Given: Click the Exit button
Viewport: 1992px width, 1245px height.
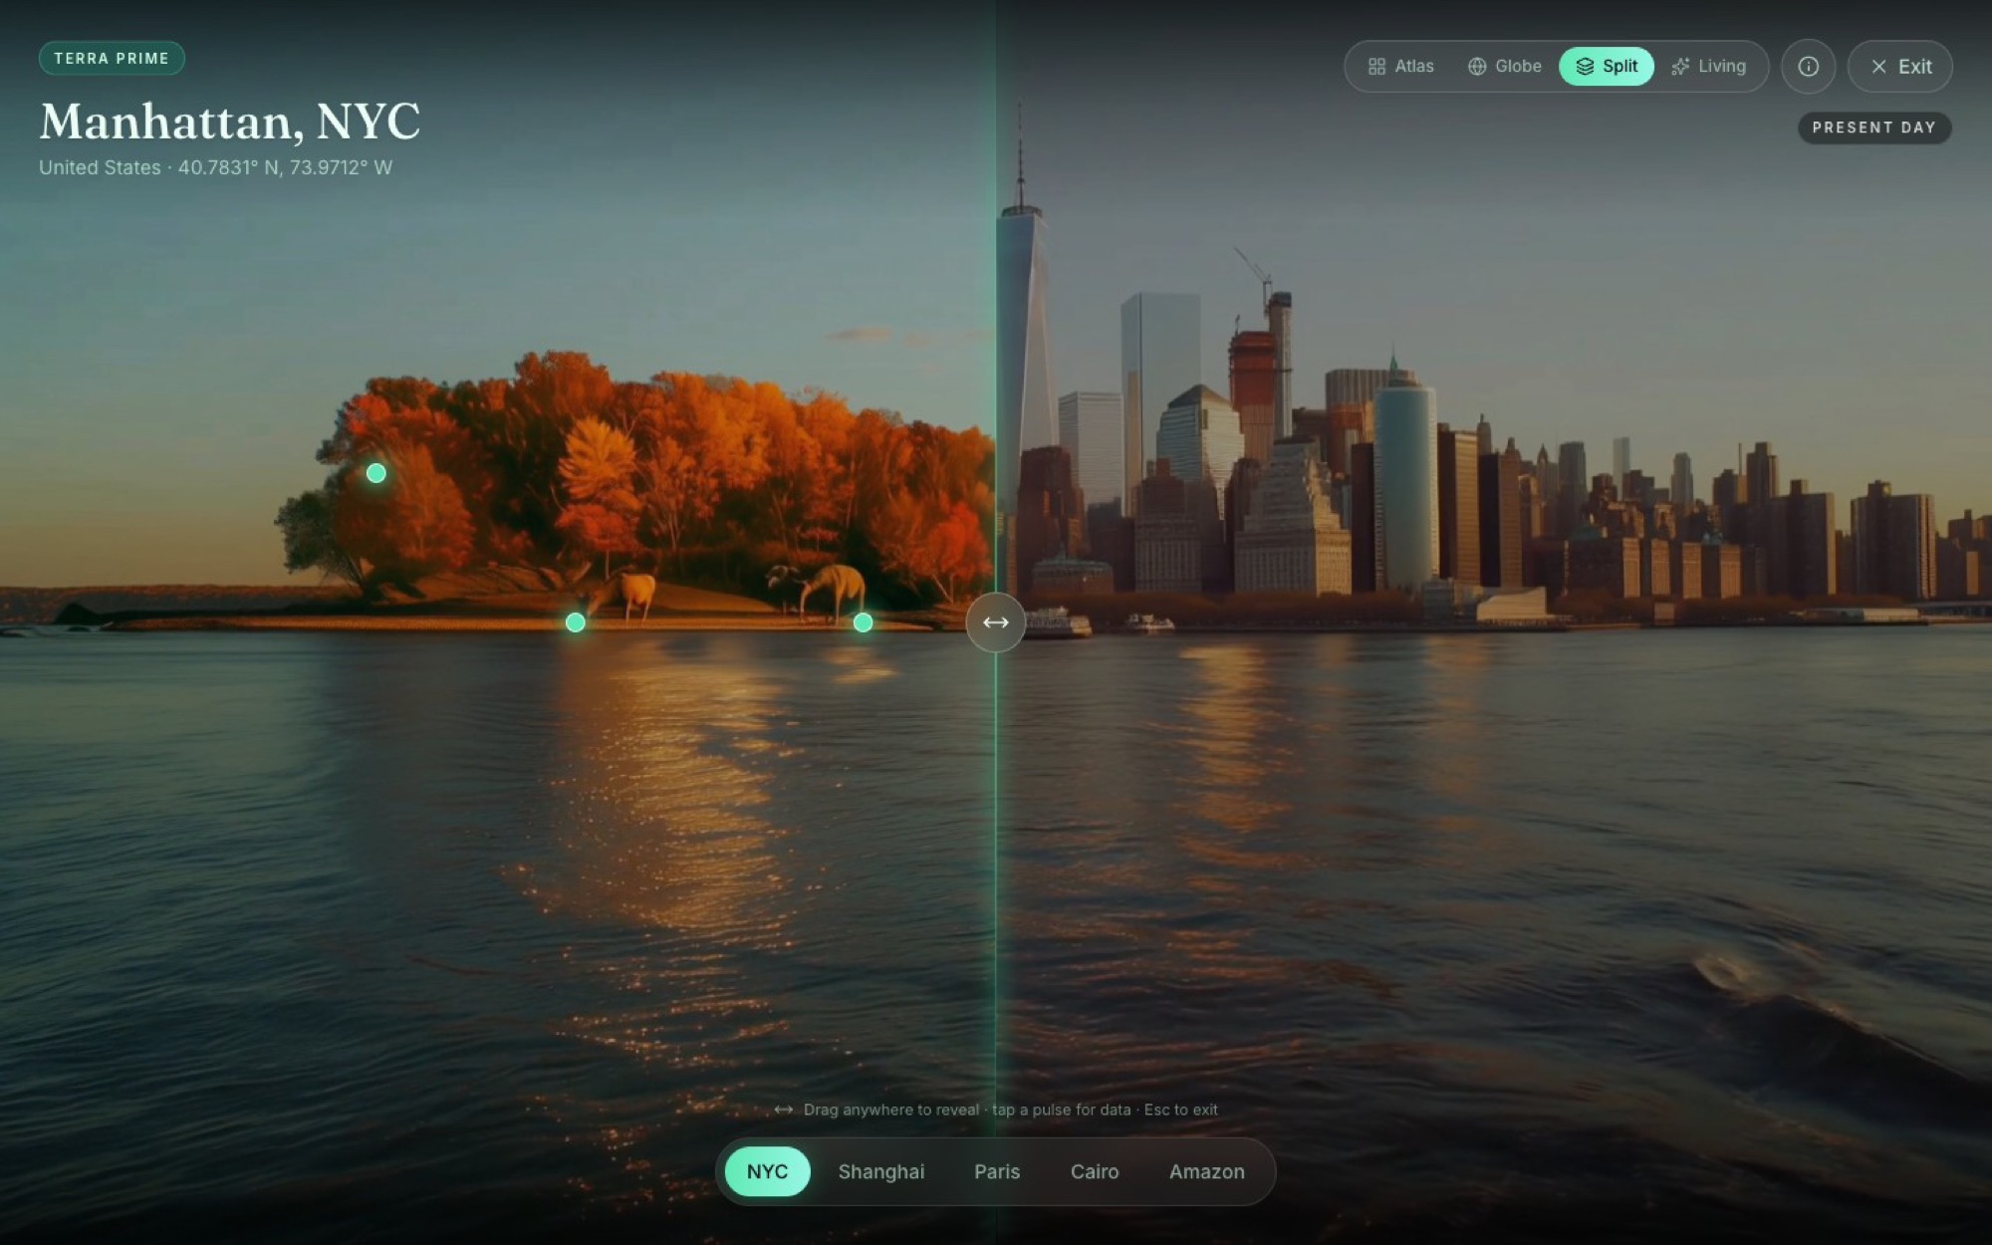Looking at the screenshot, I should coord(1899,67).
